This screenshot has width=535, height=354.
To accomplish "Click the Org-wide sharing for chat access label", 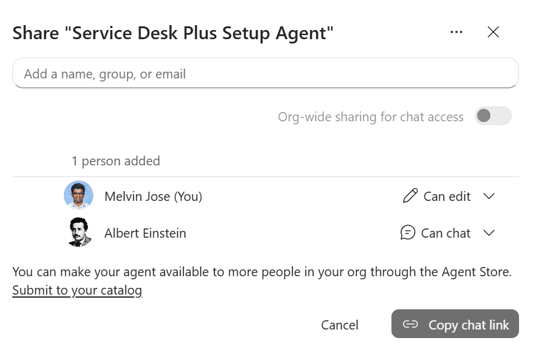I will point(371,117).
